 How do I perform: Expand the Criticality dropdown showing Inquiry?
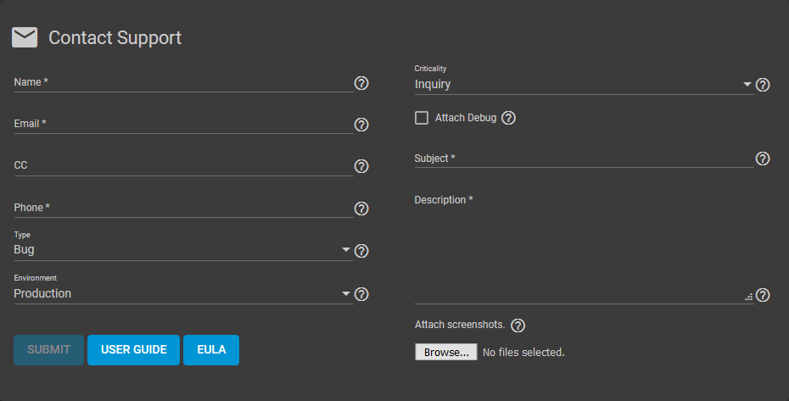tap(585, 85)
